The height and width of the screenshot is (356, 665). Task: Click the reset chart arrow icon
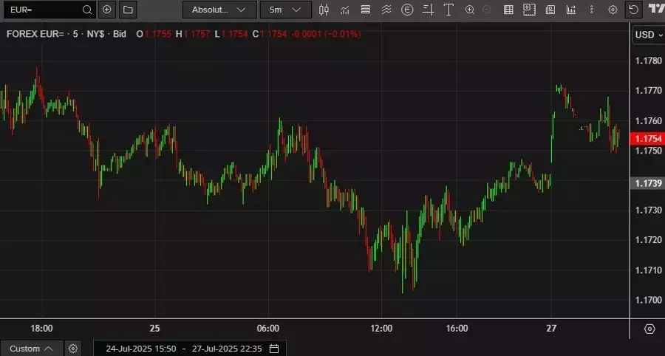633,10
